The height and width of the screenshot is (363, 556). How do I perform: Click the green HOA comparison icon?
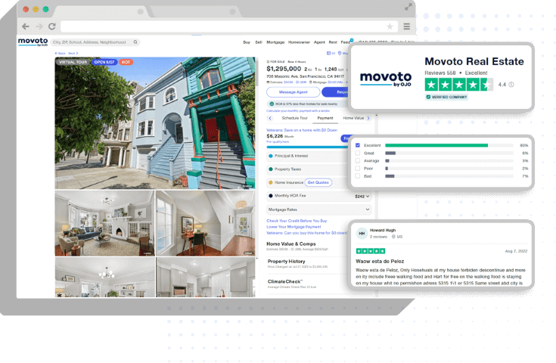tap(272, 104)
